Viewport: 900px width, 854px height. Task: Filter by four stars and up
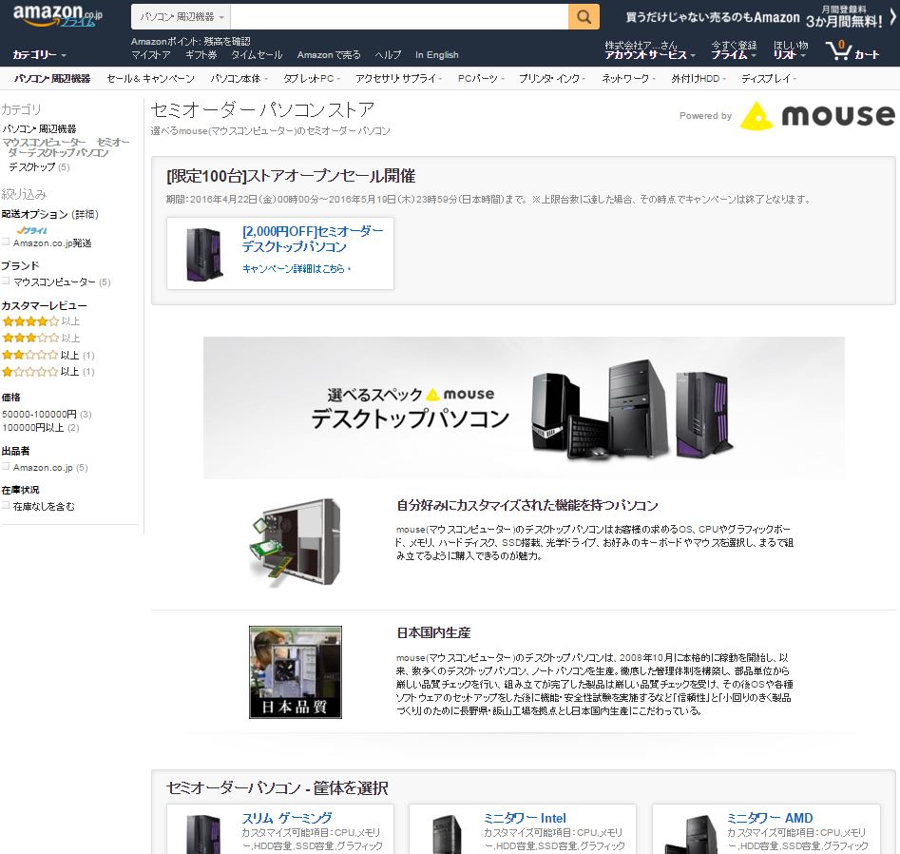[x=41, y=321]
